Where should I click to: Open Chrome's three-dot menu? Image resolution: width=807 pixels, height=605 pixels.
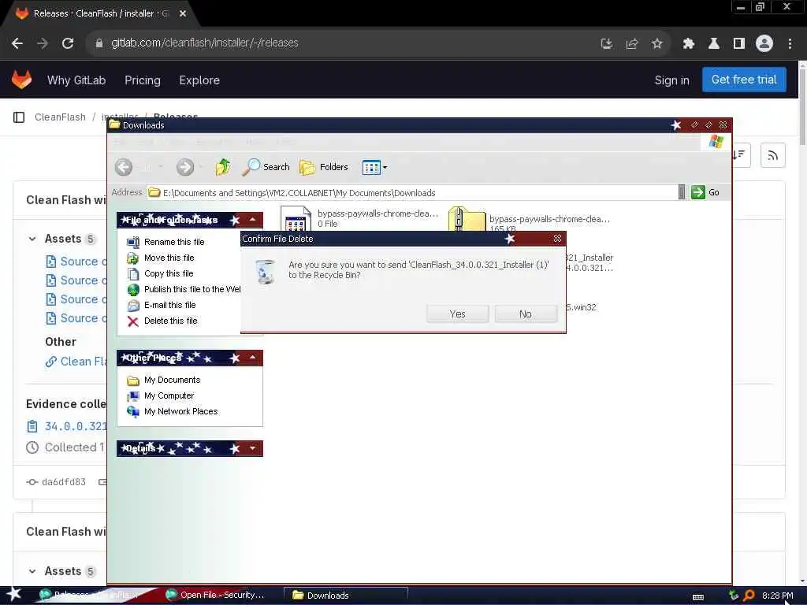coord(790,44)
